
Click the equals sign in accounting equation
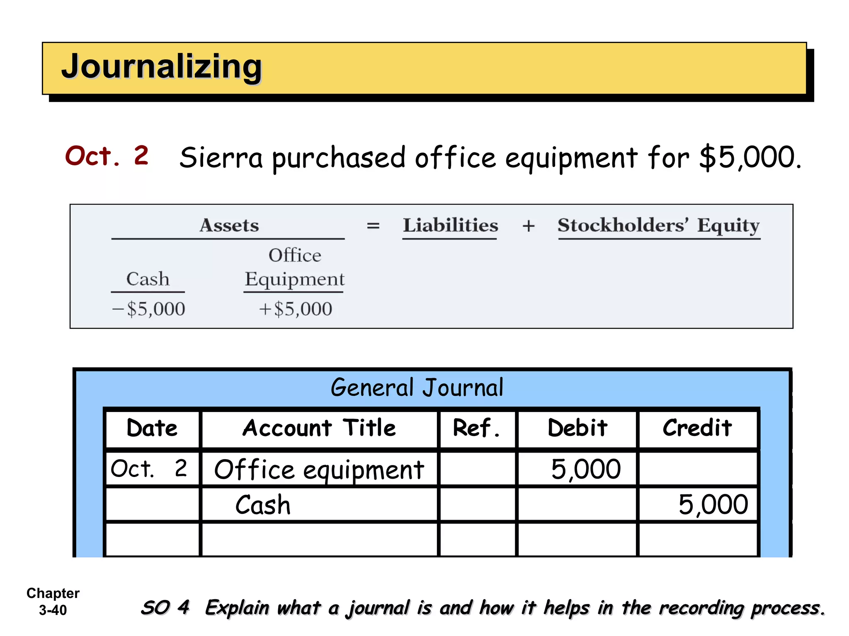373,226
